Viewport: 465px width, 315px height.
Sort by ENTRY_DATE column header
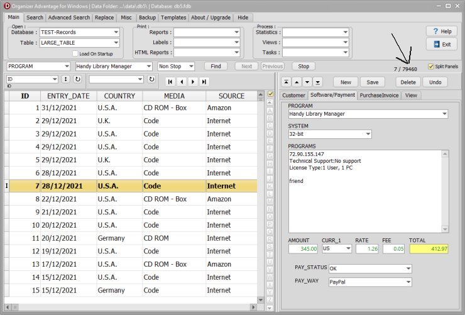click(x=68, y=96)
